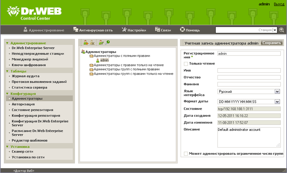Open Статистика сервера sidebar link
This screenshot has width=287, height=173.
pos(29,87)
